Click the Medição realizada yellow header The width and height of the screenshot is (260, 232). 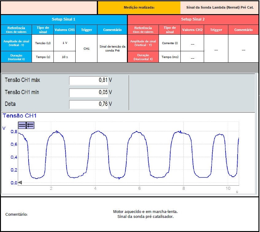pos(139,7)
